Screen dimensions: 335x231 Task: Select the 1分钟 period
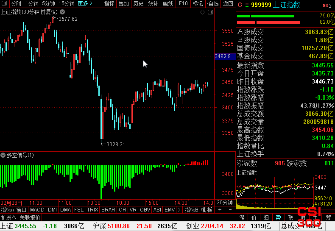click(x=32, y=3)
